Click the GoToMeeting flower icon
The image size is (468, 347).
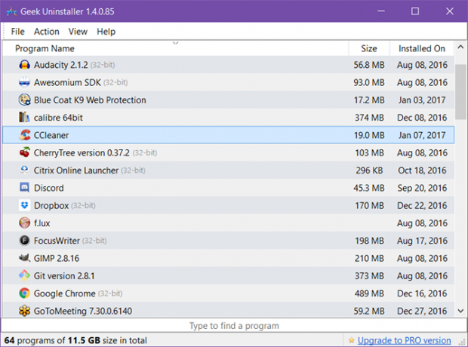click(24, 311)
